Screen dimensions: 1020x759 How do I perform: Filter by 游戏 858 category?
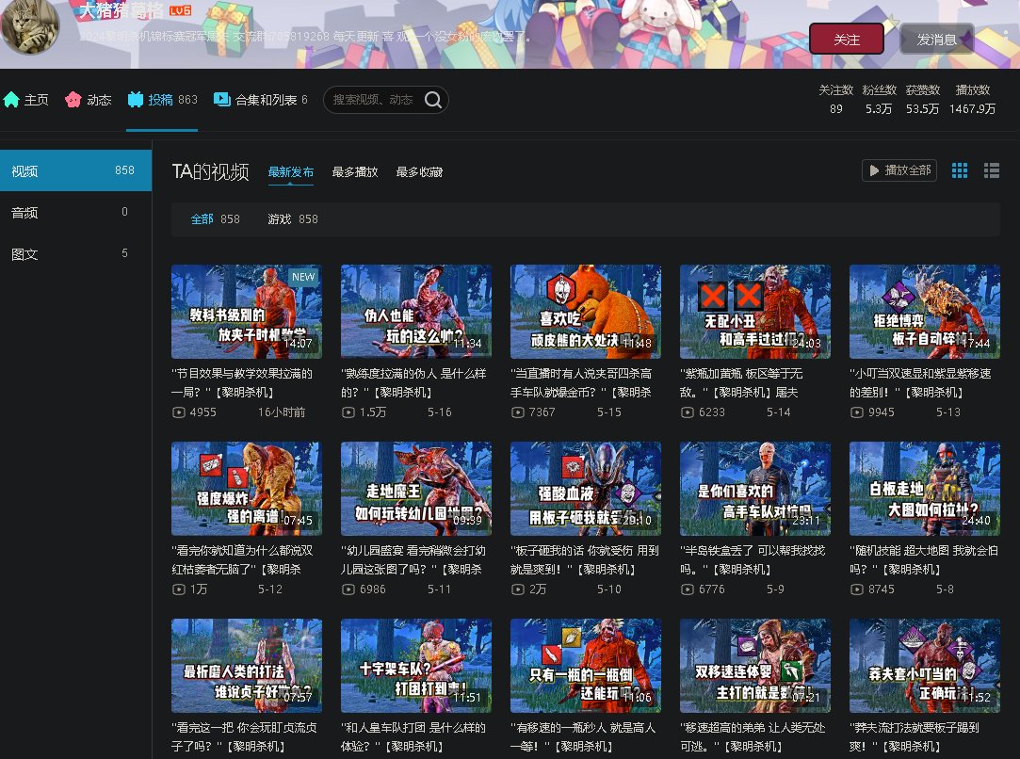click(x=293, y=219)
